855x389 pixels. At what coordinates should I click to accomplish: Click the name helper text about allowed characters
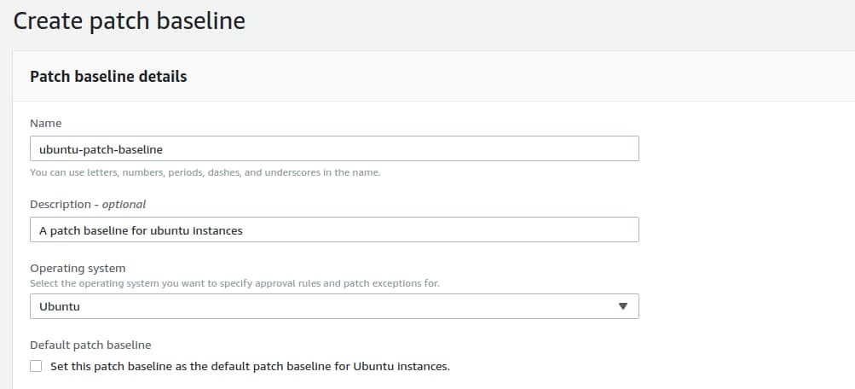click(x=205, y=172)
